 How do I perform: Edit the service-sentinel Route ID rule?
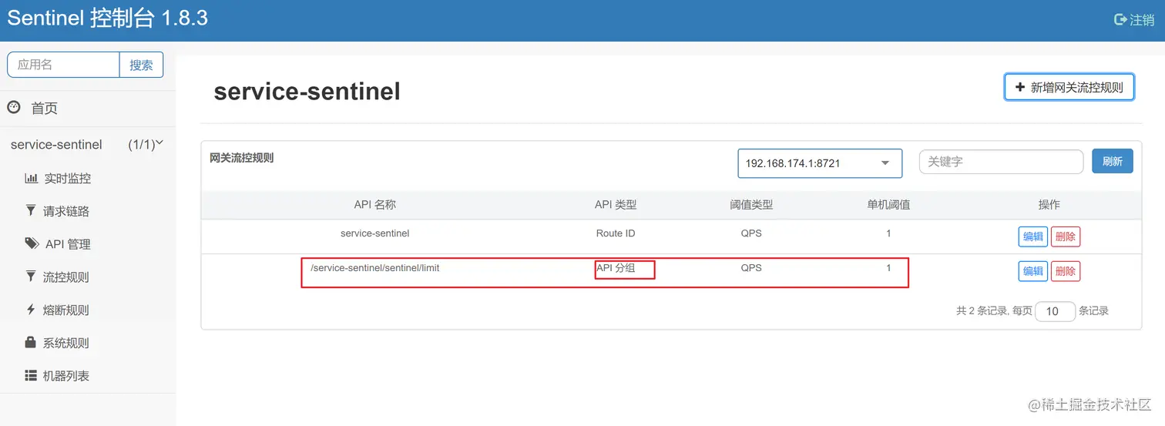click(x=1033, y=236)
